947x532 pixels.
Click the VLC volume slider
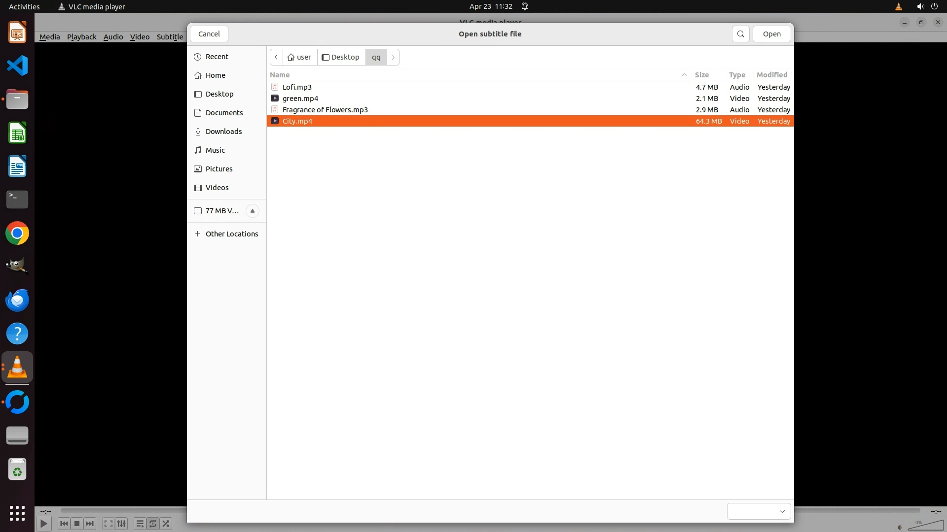tap(925, 526)
